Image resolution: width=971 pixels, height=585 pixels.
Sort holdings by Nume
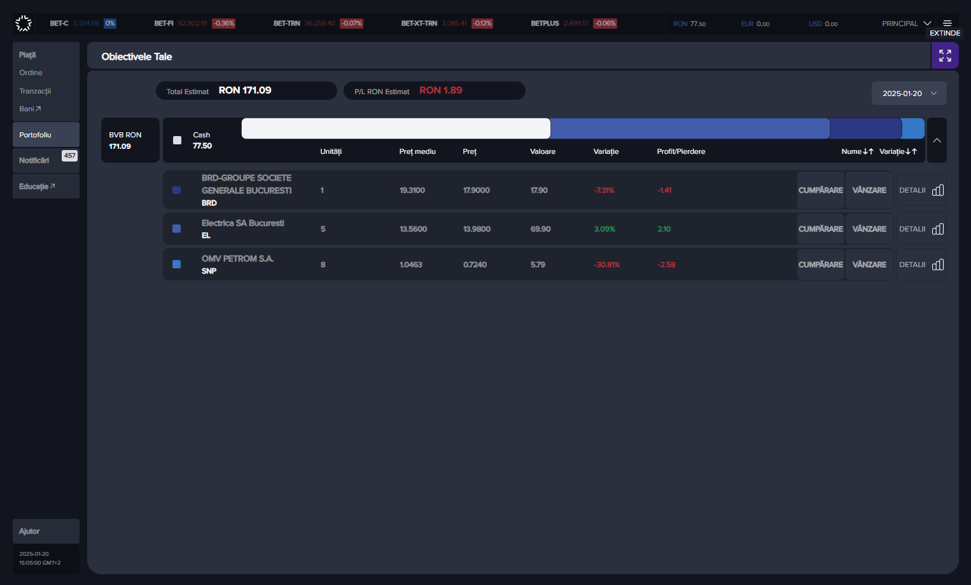click(x=857, y=151)
